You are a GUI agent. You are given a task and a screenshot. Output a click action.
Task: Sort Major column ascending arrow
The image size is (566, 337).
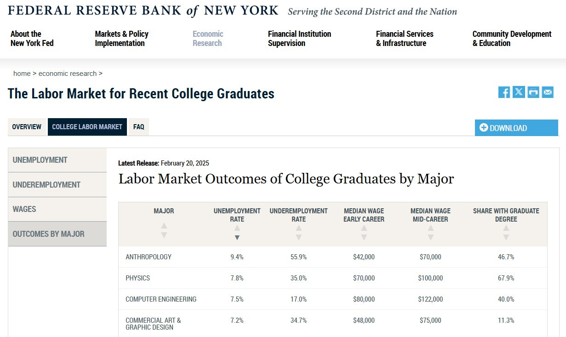[164, 226]
